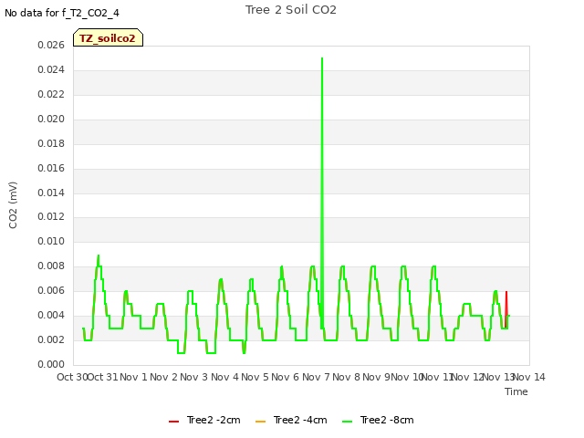
Task: Click the Oct 30 x-axis date label
Action: [72, 377]
